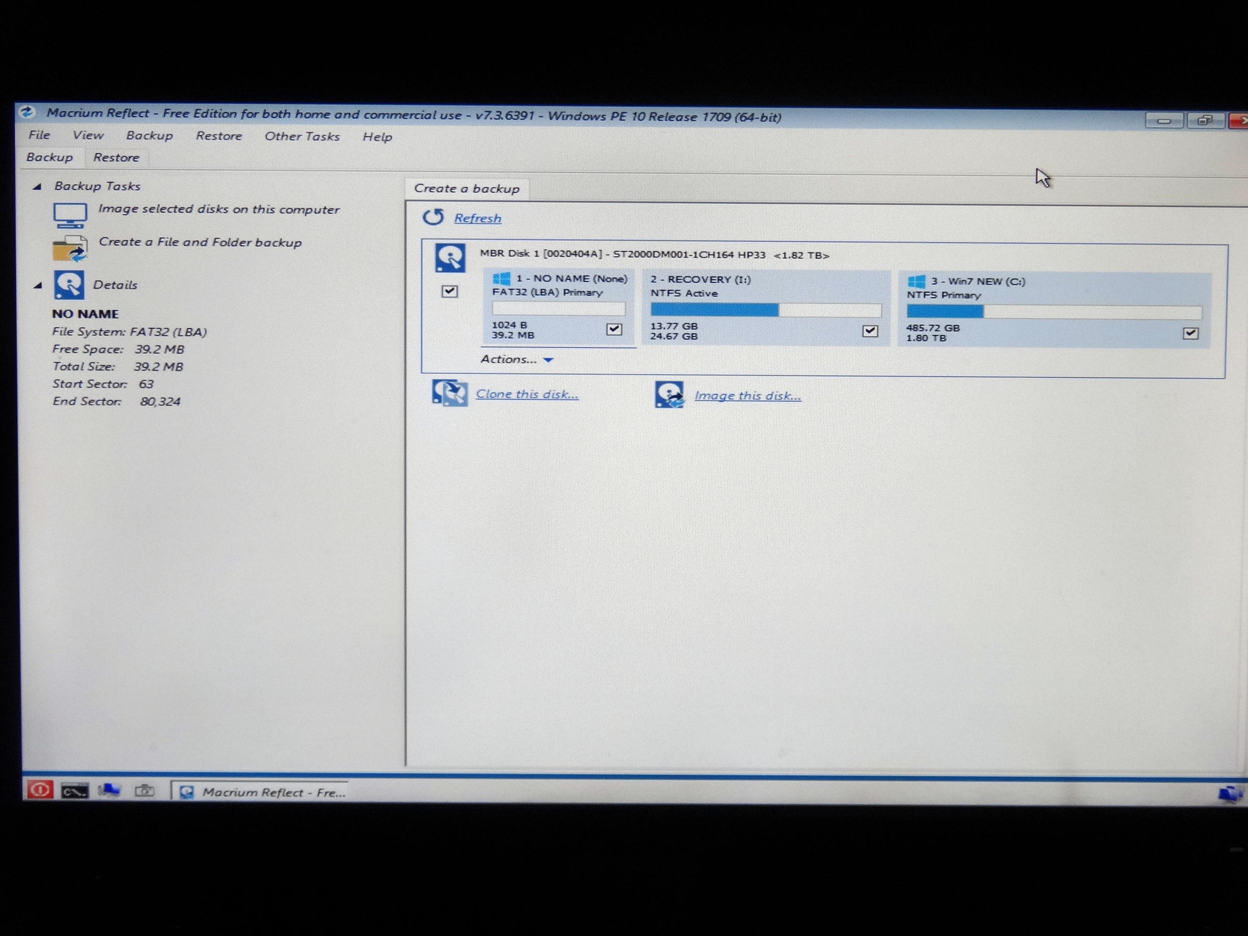The image size is (1248, 936).
Task: Click the 485.72 GB used value
Action: [x=933, y=328]
